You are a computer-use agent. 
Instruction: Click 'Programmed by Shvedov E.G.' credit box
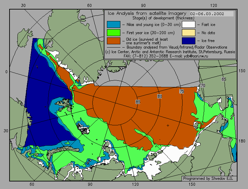point(209,178)
